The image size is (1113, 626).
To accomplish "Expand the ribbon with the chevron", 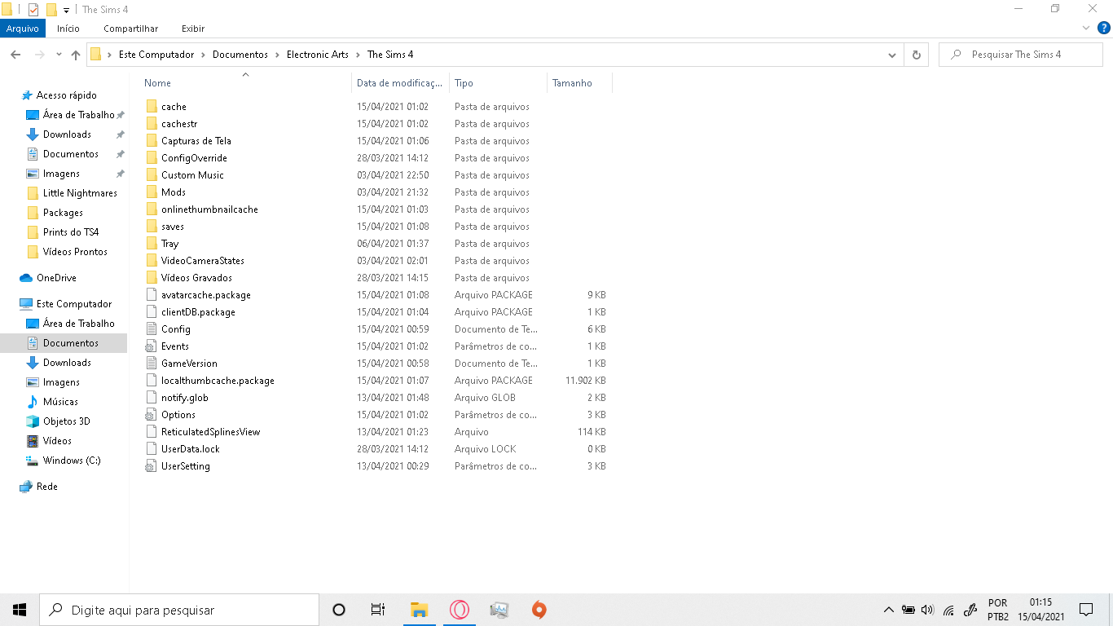I will tap(1086, 29).
